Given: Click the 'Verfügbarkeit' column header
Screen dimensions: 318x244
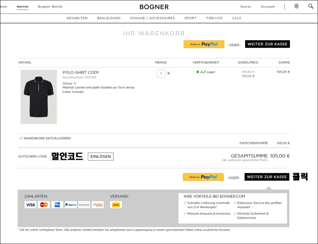Looking at the screenshot, I should [x=206, y=63].
